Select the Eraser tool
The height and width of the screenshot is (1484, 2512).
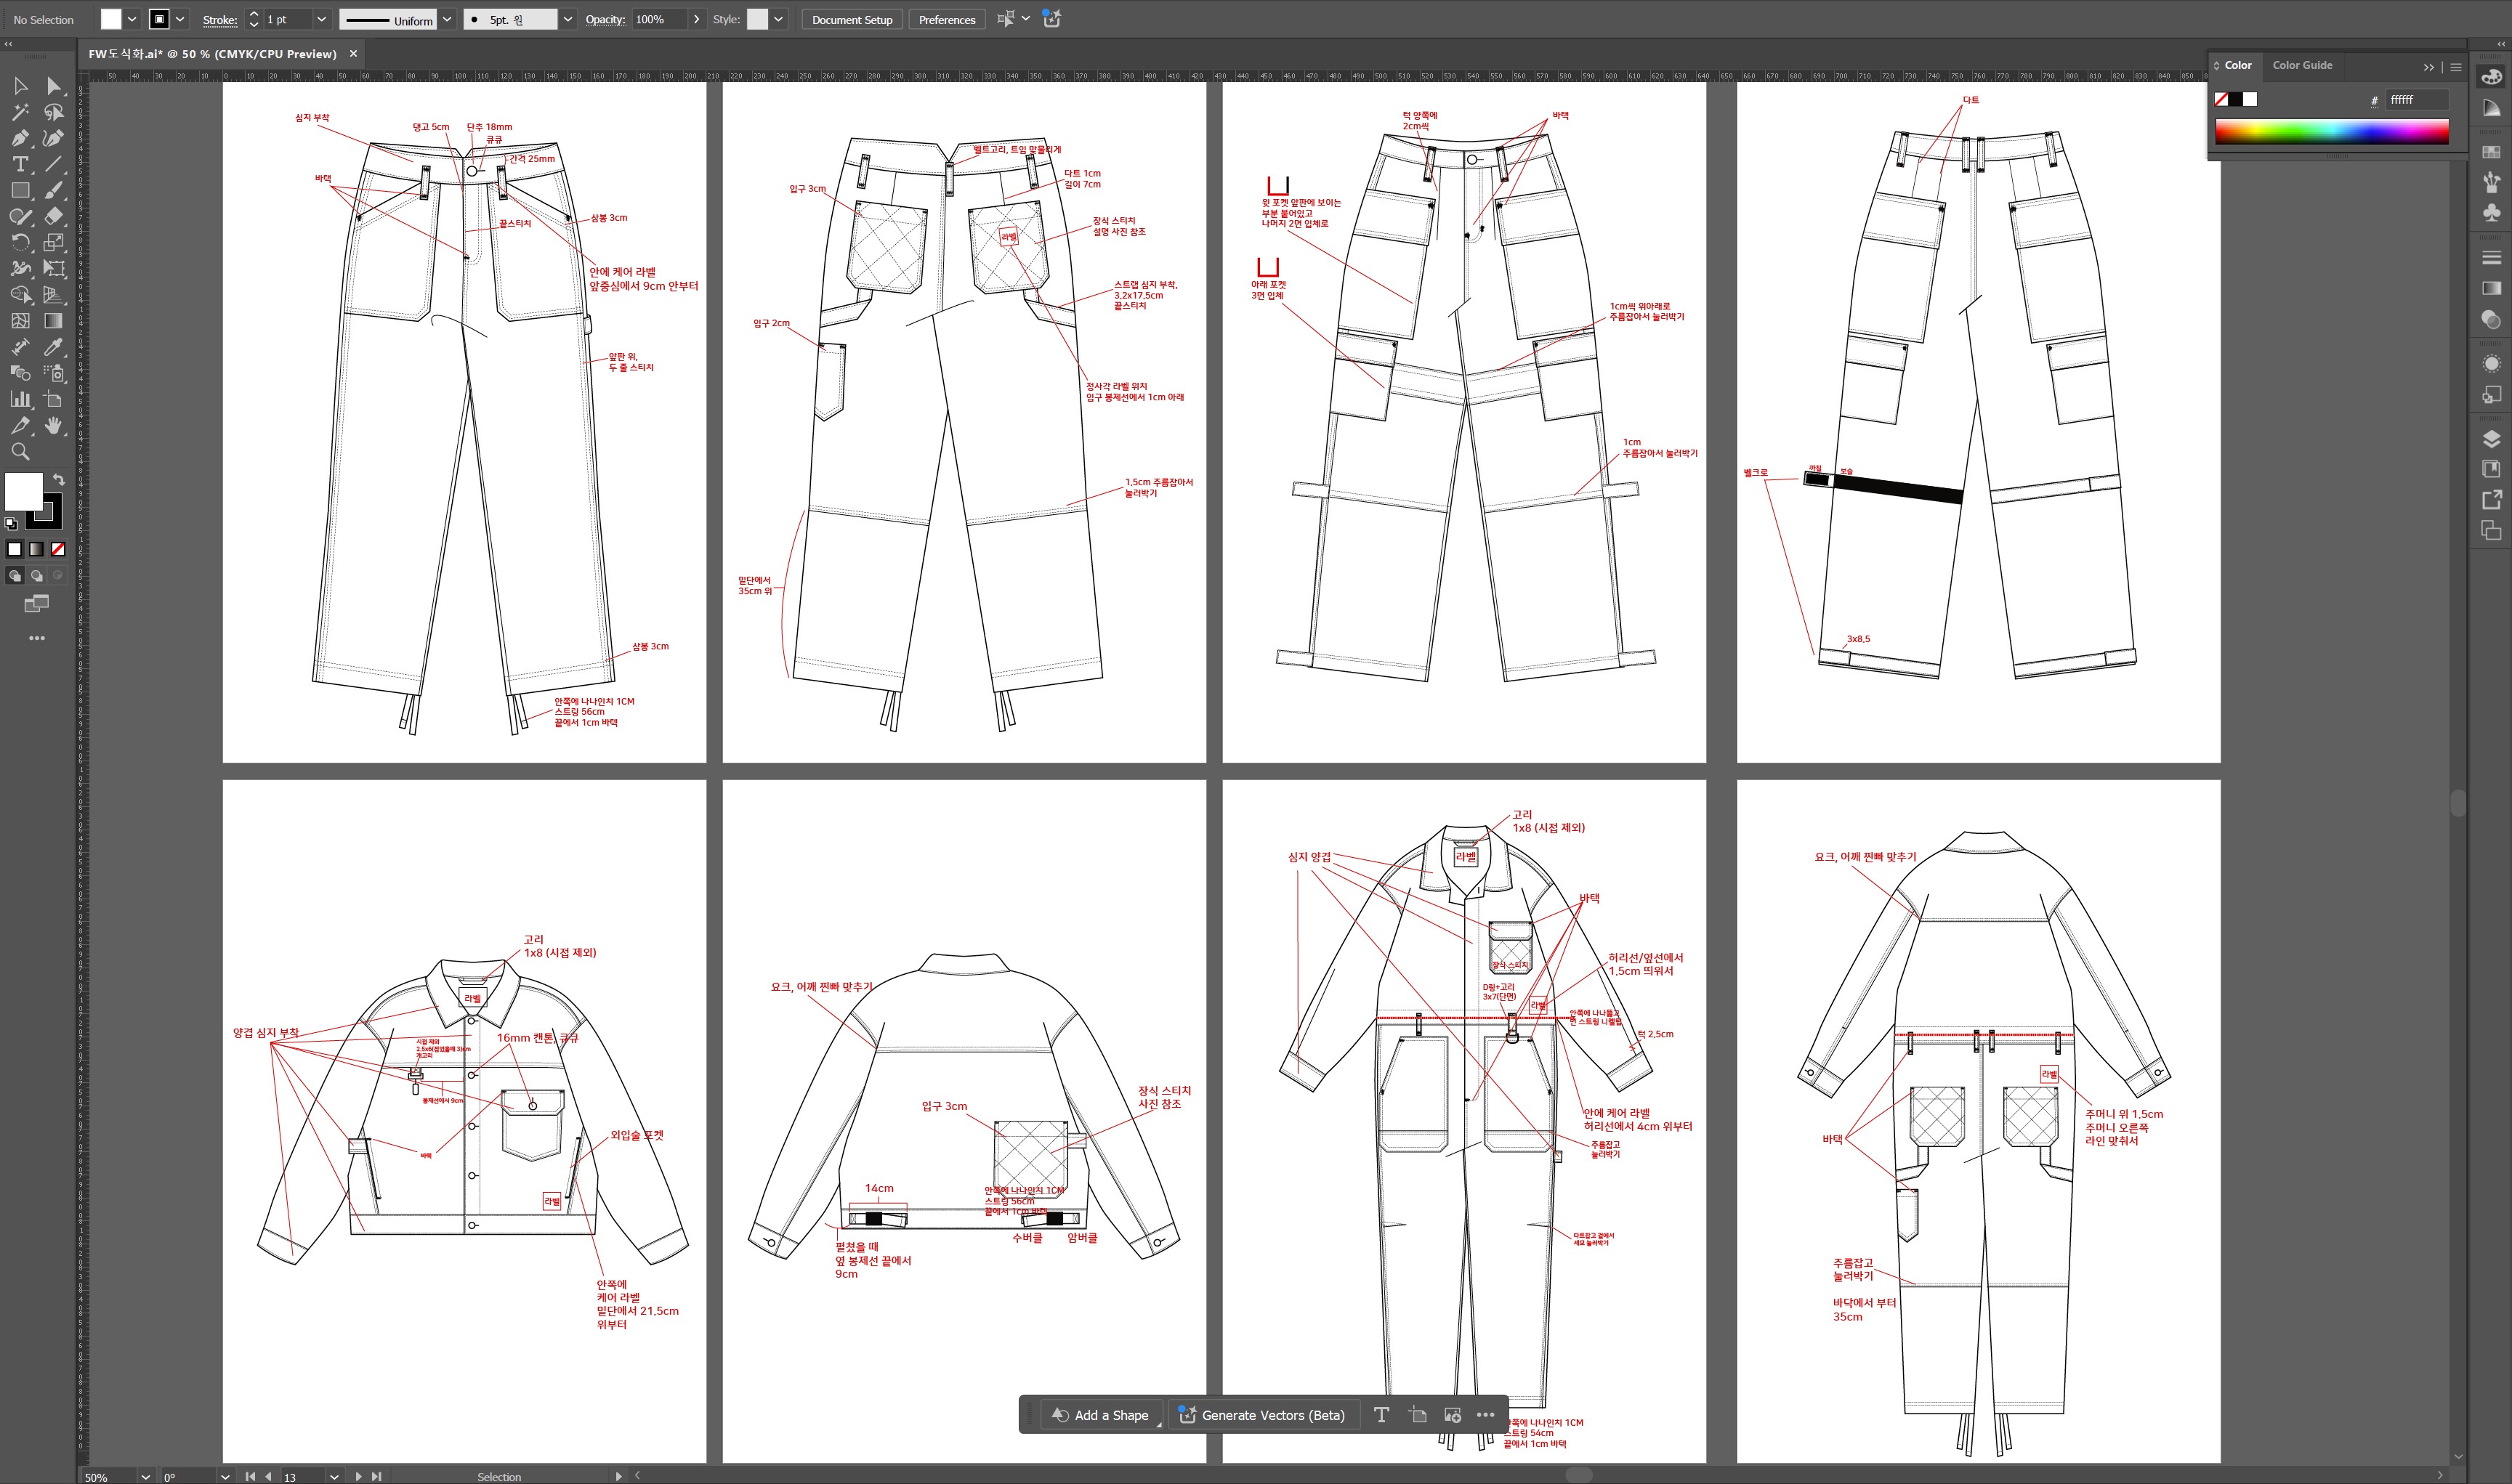(54, 216)
